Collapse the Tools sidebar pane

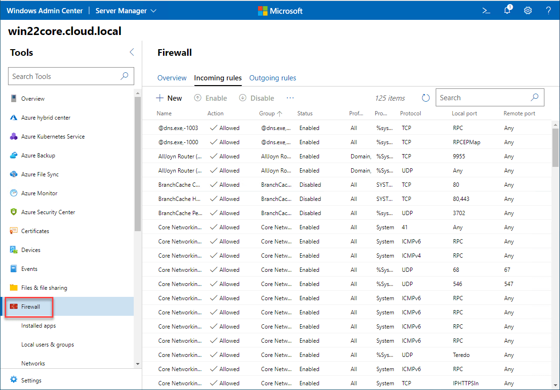[131, 52]
